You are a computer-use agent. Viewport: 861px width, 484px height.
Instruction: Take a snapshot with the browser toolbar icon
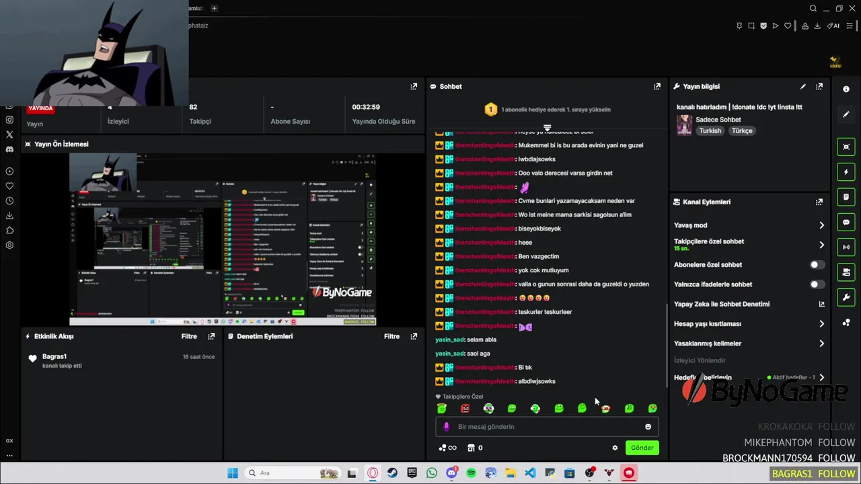(x=751, y=26)
